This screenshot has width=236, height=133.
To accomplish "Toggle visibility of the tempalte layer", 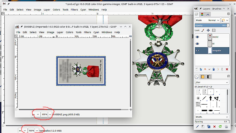I will (x=197, y=50).
